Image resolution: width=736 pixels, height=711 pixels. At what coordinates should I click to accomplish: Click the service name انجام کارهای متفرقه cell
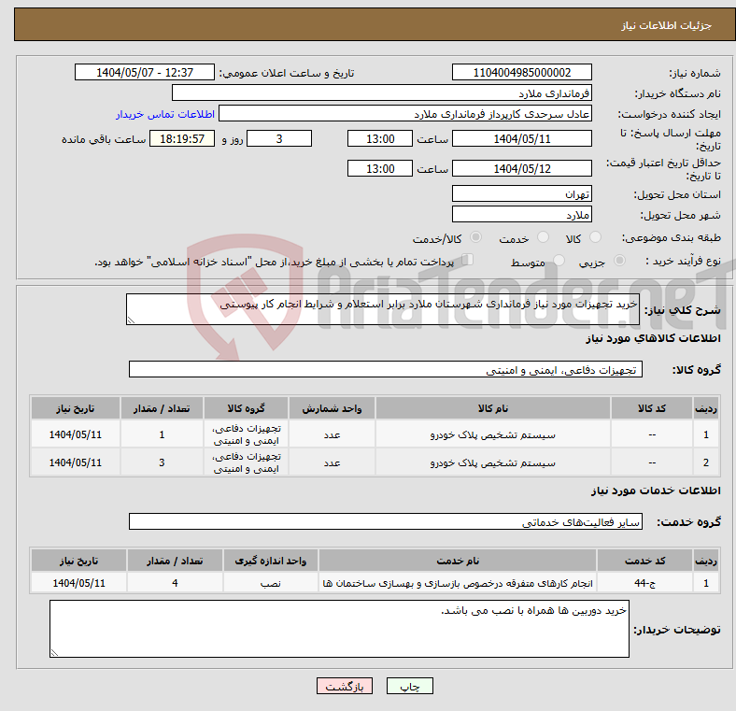(457, 583)
